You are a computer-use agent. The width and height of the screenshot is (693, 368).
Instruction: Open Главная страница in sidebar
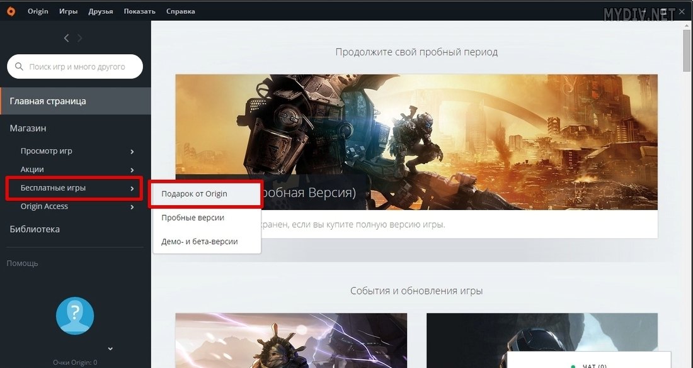(x=76, y=101)
